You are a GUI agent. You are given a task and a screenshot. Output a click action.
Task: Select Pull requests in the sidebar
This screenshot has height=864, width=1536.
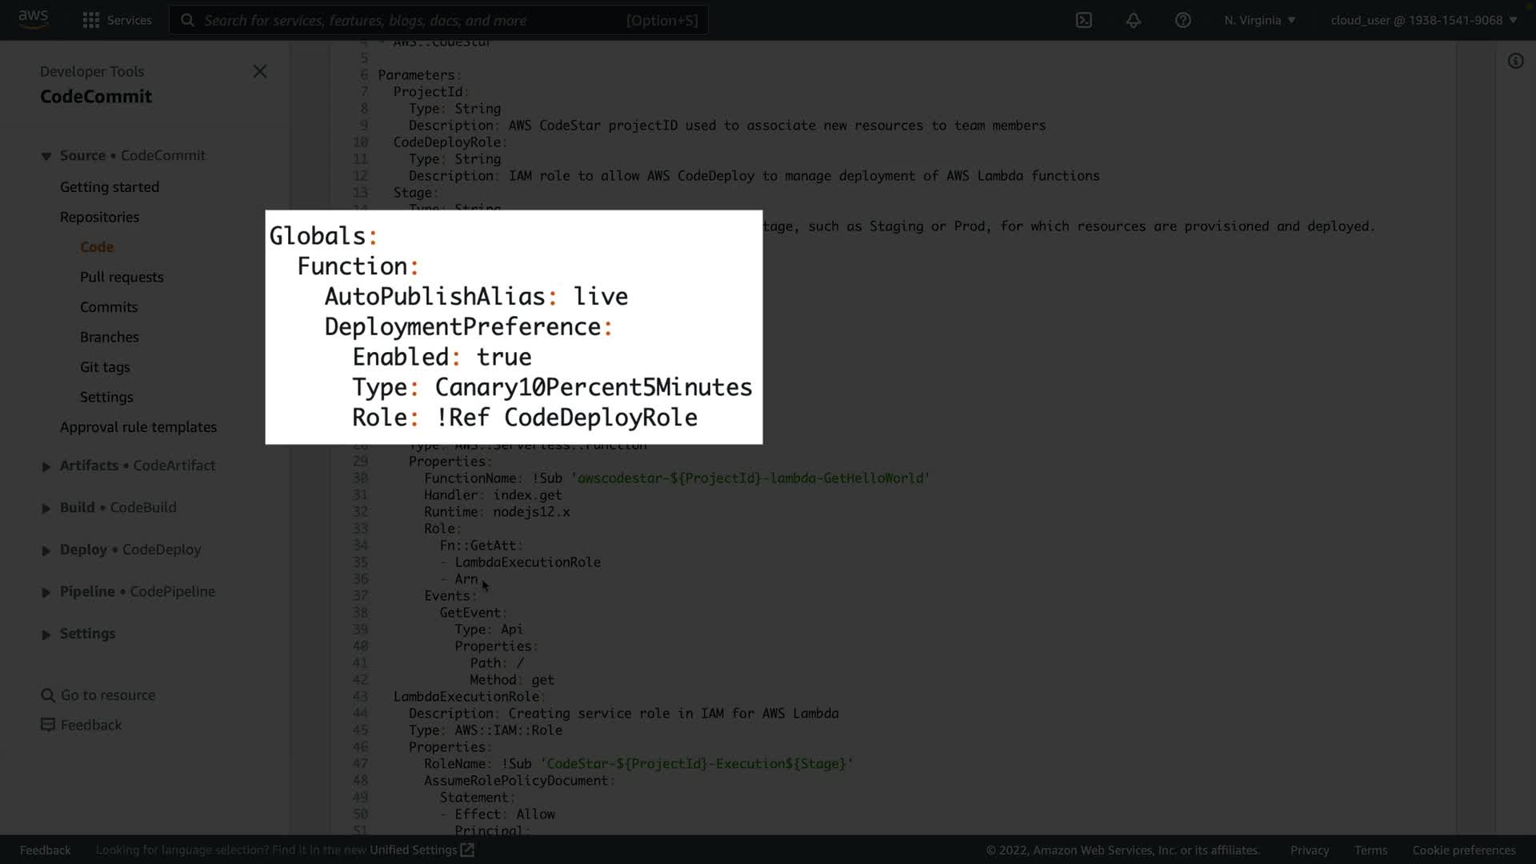122,277
